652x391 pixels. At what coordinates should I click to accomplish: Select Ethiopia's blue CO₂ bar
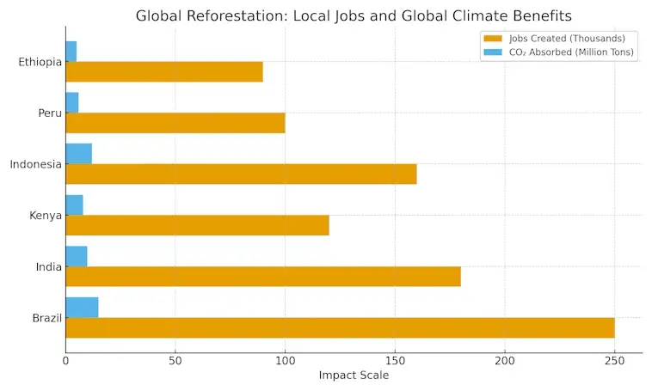71,52
